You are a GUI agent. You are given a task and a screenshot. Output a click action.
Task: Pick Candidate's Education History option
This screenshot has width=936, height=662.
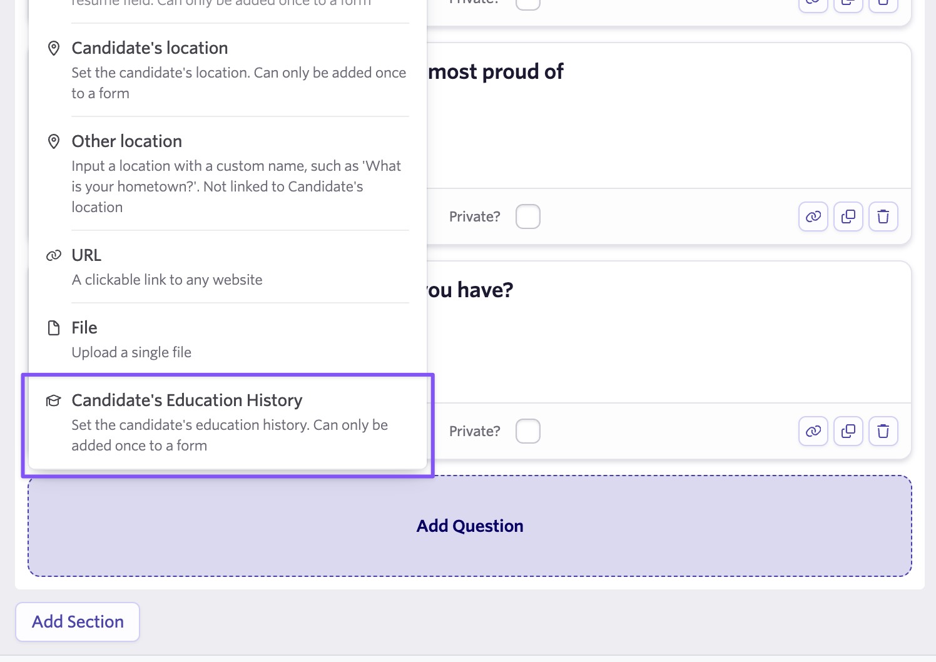click(x=186, y=400)
